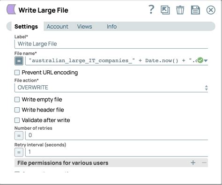
Task: Check the Write empty file option
Action: tap(17, 99)
